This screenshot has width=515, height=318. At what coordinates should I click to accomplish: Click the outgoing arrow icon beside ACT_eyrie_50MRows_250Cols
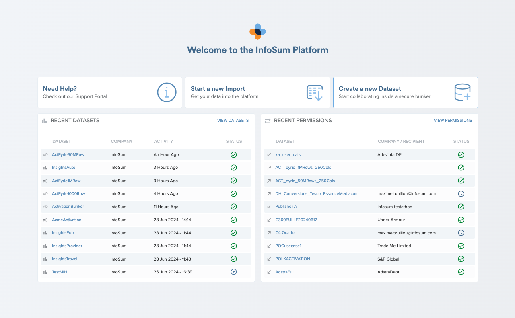269,181
